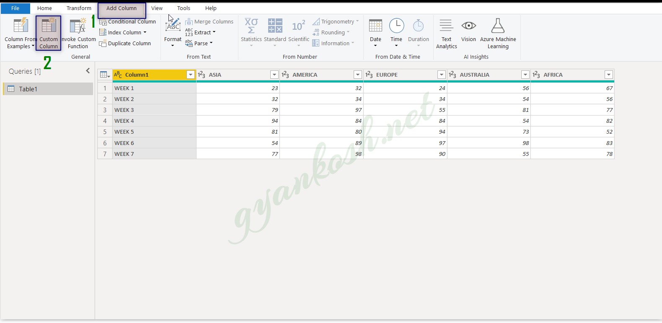Open the Help tab
Image resolution: width=662 pixels, height=323 pixels.
click(x=211, y=8)
